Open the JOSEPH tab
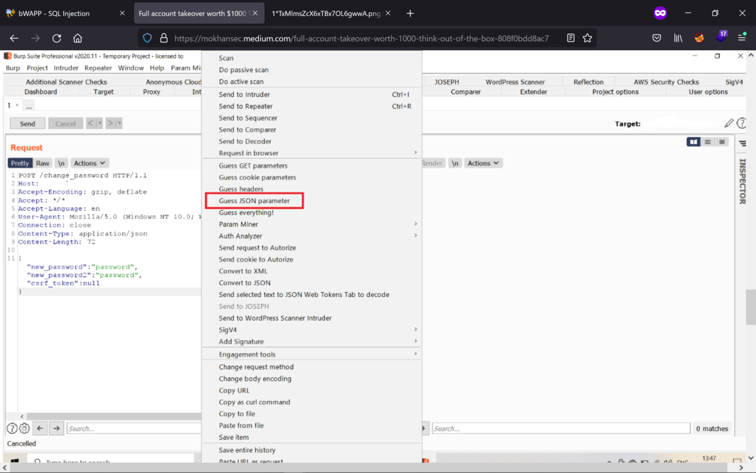The height and width of the screenshot is (473, 756). point(447,82)
